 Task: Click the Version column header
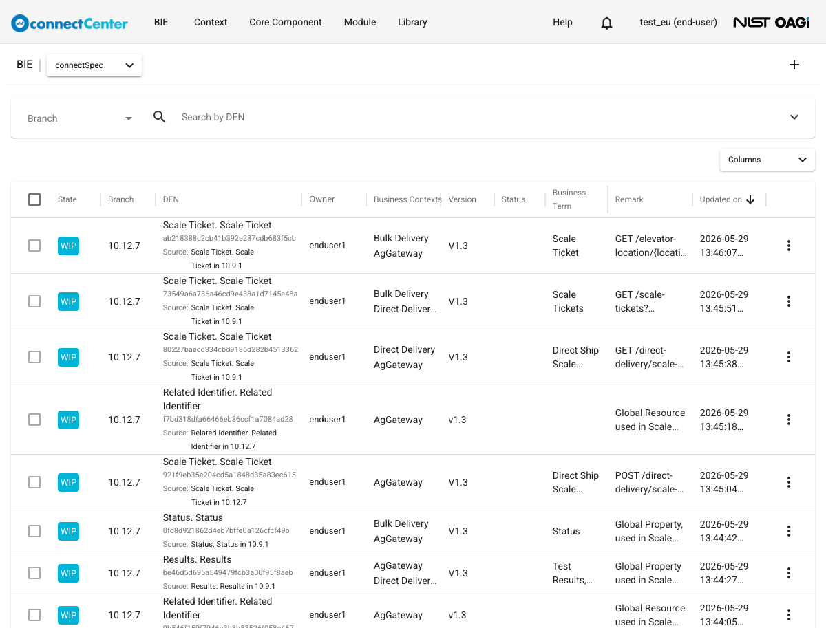click(462, 199)
